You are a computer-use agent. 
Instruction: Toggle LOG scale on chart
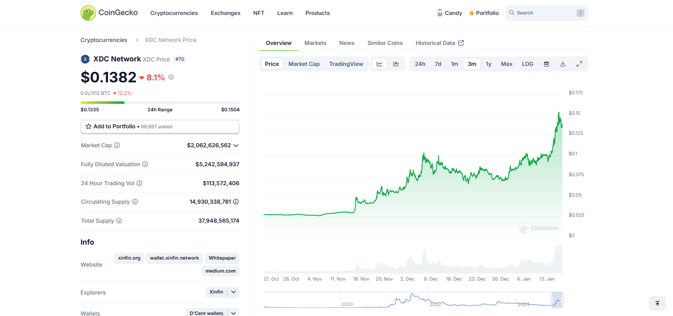[527, 64]
